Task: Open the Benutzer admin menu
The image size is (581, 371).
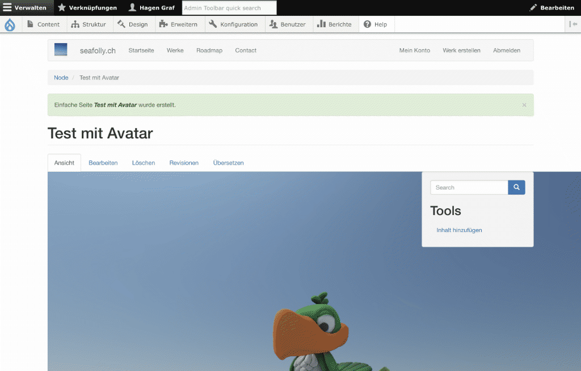Action: pyautogui.click(x=288, y=24)
